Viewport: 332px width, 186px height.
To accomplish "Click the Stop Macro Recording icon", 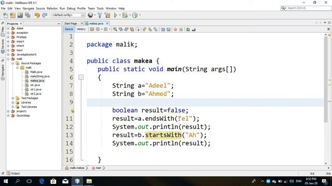I will point(181,29).
